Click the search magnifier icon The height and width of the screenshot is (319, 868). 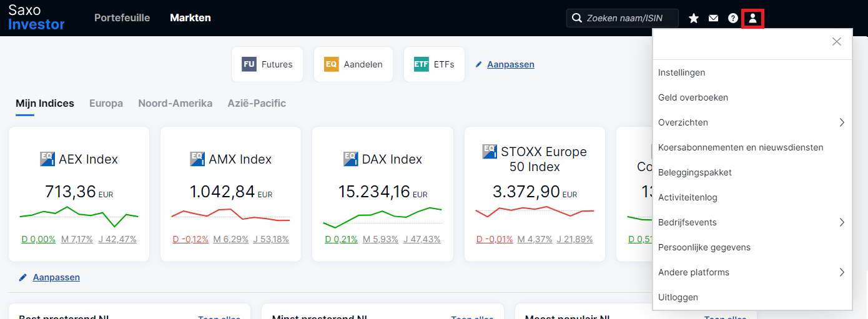point(577,18)
